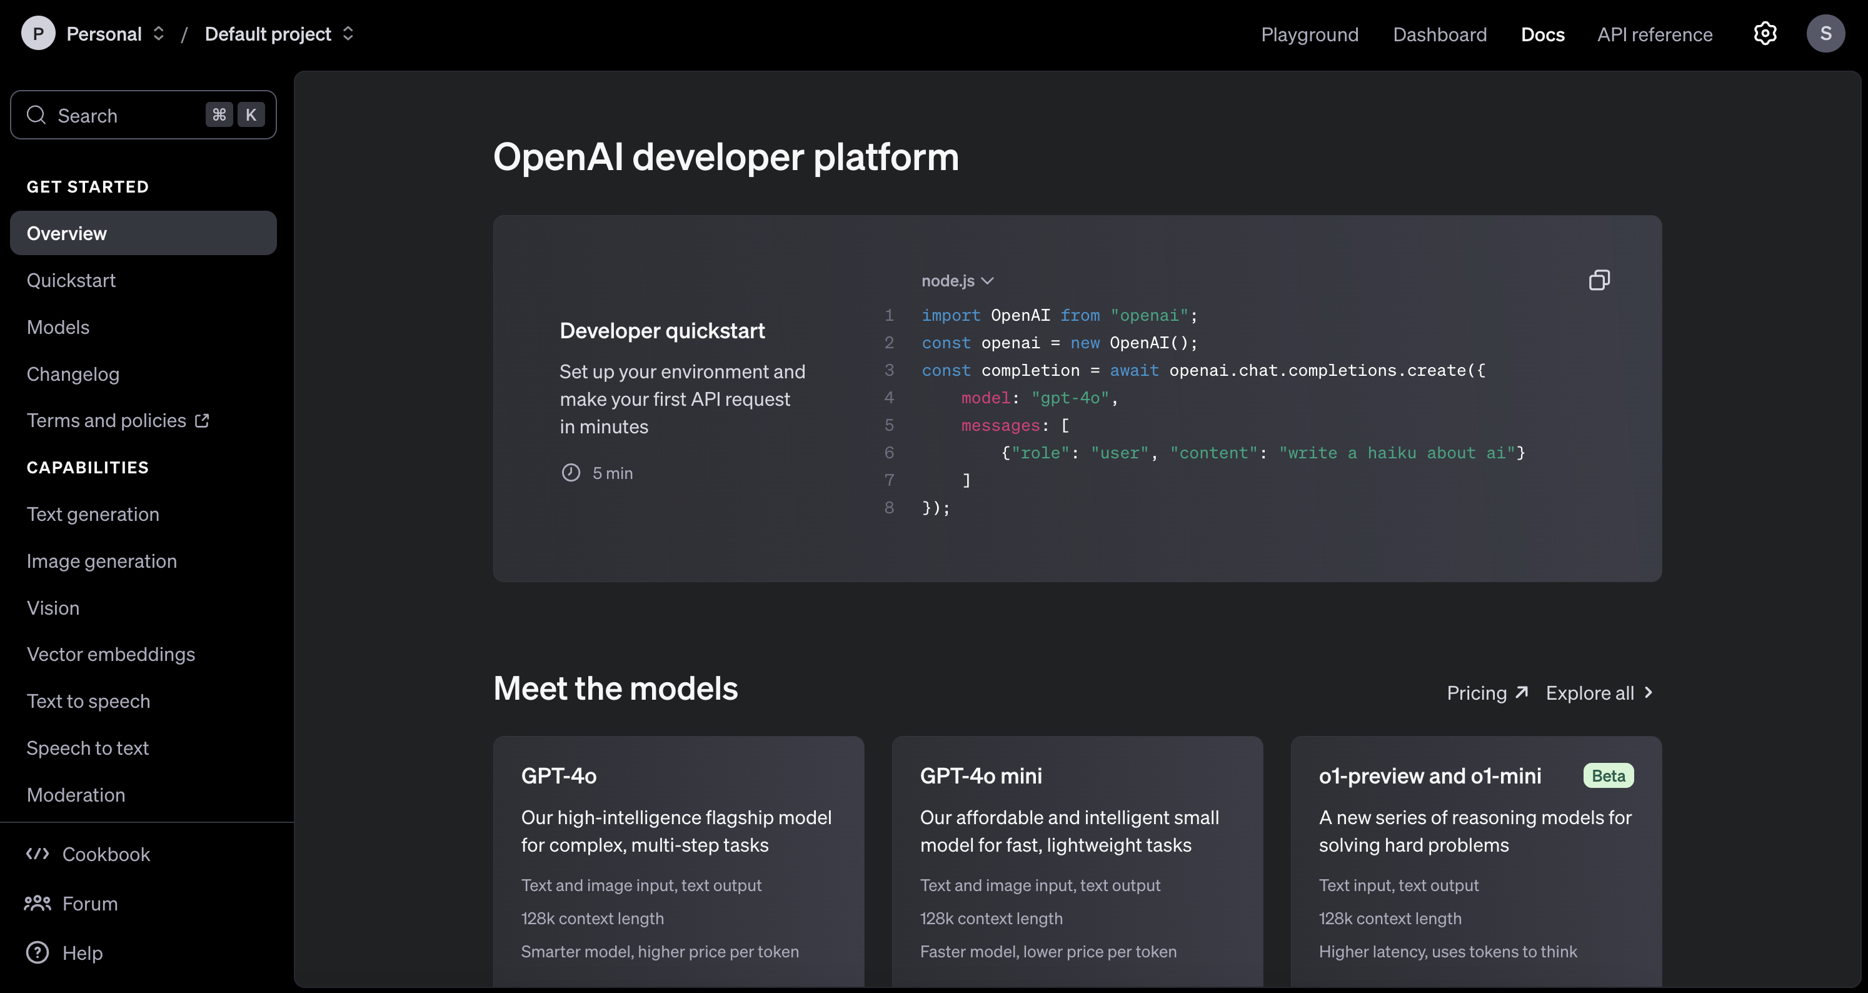The height and width of the screenshot is (993, 1868).
Task: Click the Cookbook code-brackets icon
Action: click(38, 854)
